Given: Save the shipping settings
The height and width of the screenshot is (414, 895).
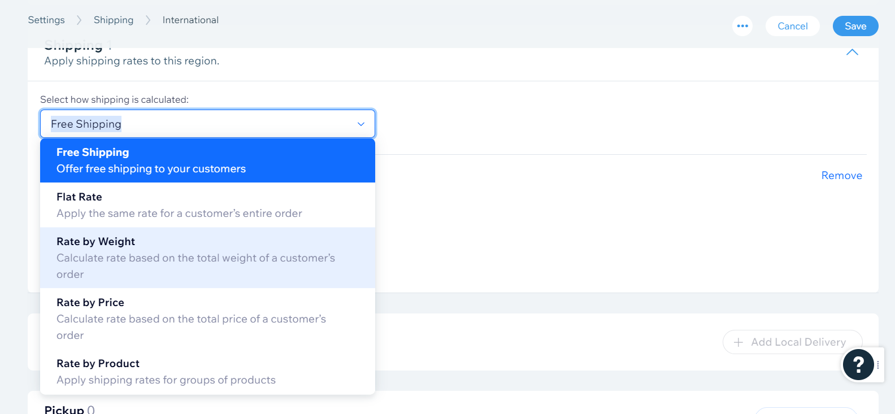Looking at the screenshot, I should tap(855, 26).
